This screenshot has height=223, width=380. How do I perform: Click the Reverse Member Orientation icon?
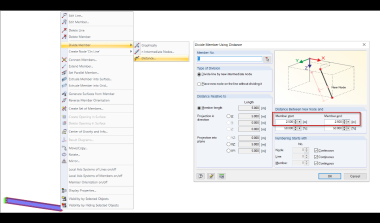click(x=64, y=100)
